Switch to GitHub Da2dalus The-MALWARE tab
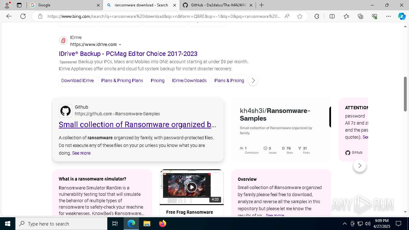409x230 pixels. point(218,5)
